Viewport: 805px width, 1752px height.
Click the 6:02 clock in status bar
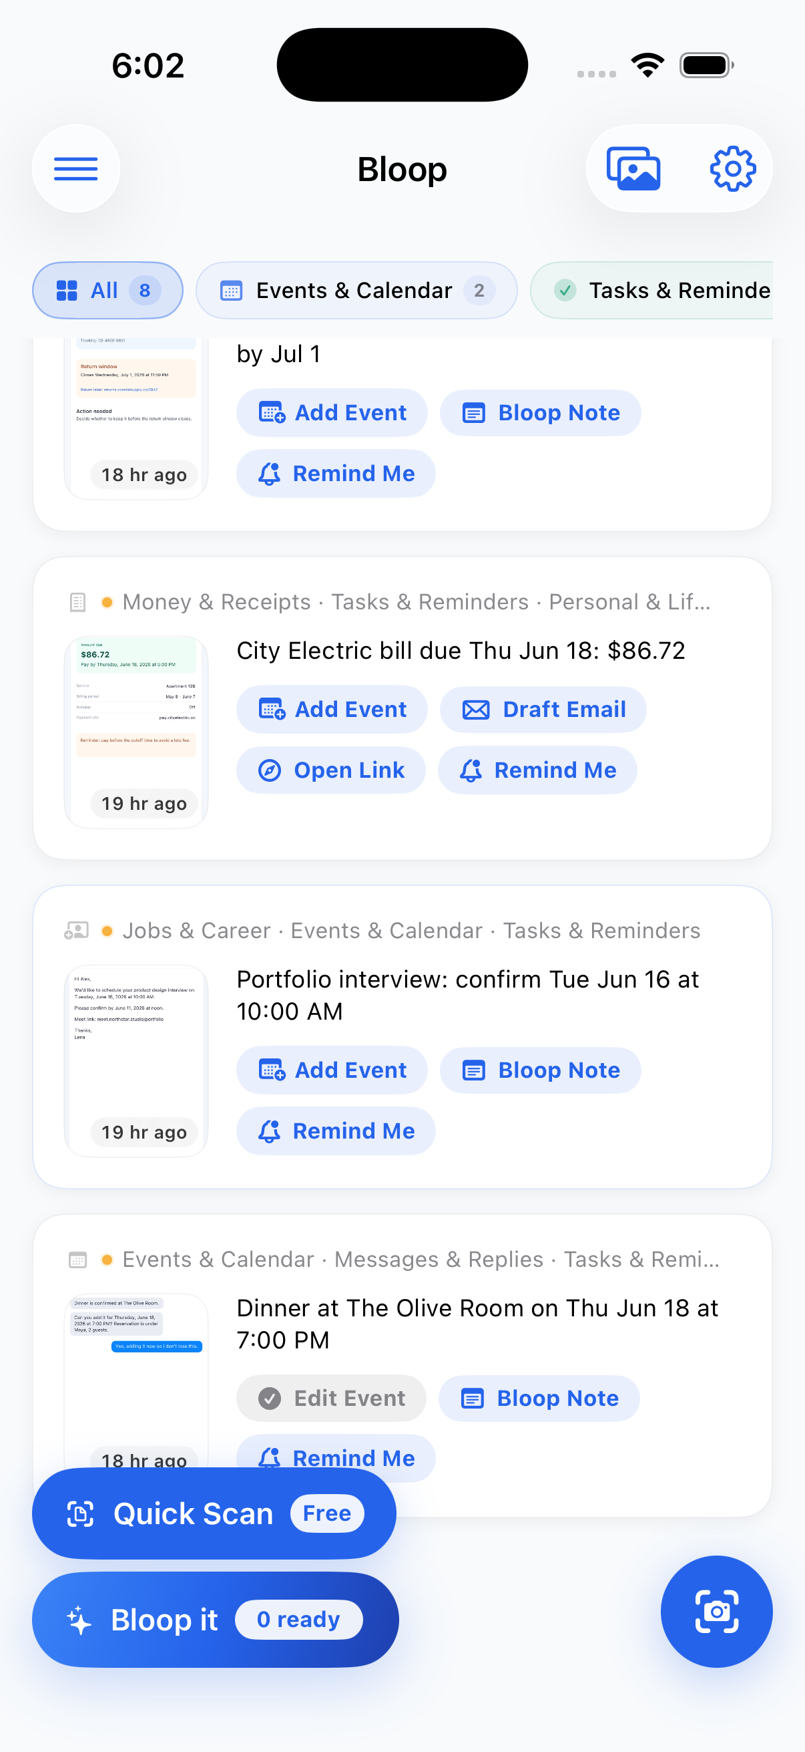tap(148, 65)
